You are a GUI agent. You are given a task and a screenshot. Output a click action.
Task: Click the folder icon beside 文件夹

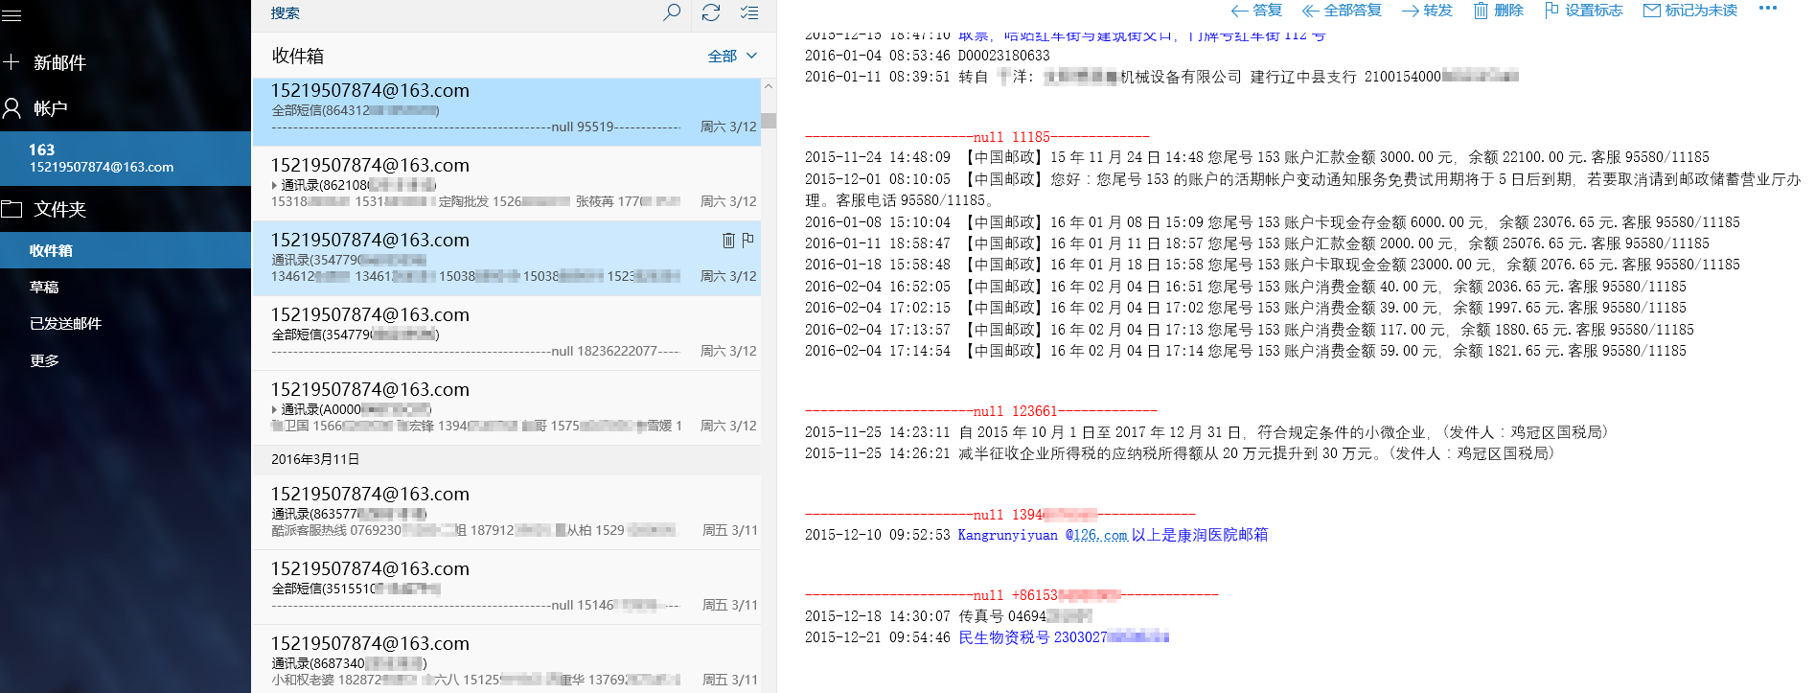click(x=11, y=209)
